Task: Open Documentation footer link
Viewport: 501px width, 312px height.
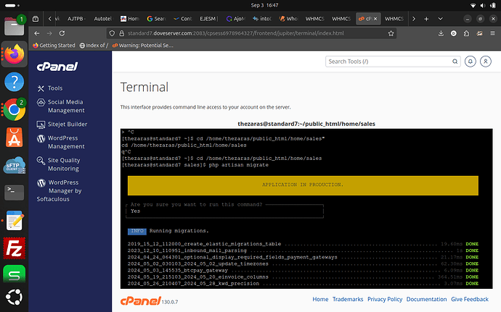Action: (426, 299)
